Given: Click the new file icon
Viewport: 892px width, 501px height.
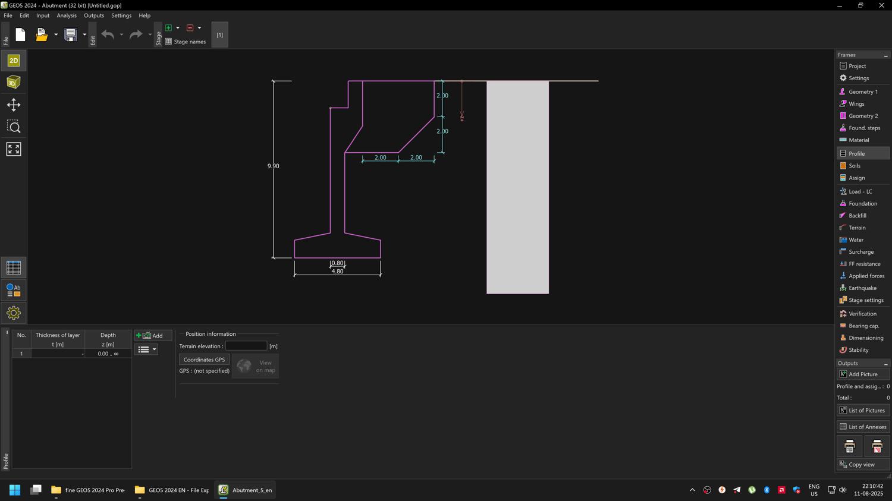Looking at the screenshot, I should [x=20, y=35].
